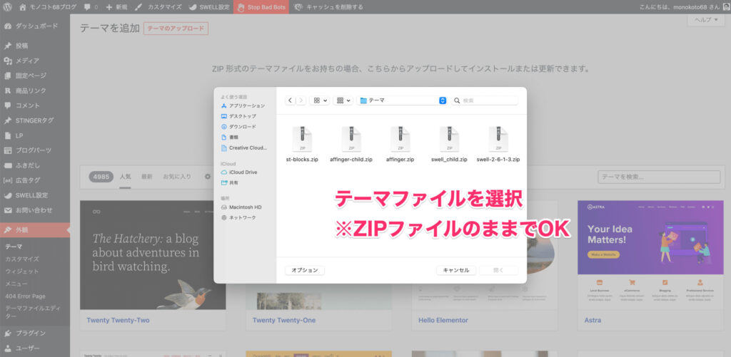Click the 検索 search field in dialog
Screen dimensions: 731x357
[488, 100]
